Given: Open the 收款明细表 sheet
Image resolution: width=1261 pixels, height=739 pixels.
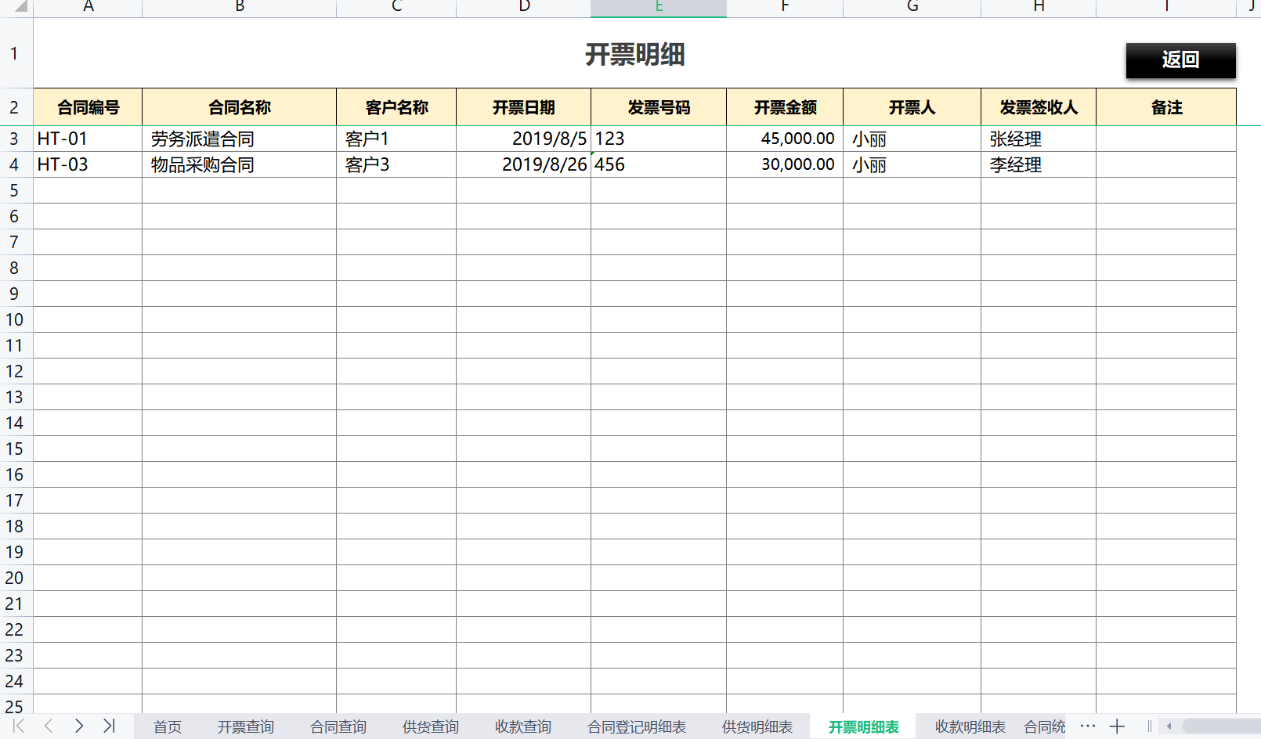Looking at the screenshot, I should click(x=970, y=726).
